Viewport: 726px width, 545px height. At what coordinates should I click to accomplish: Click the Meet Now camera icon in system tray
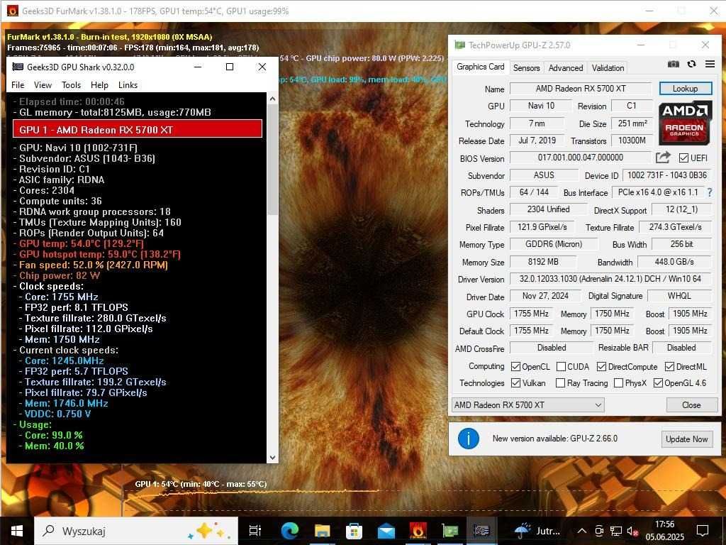click(x=598, y=531)
